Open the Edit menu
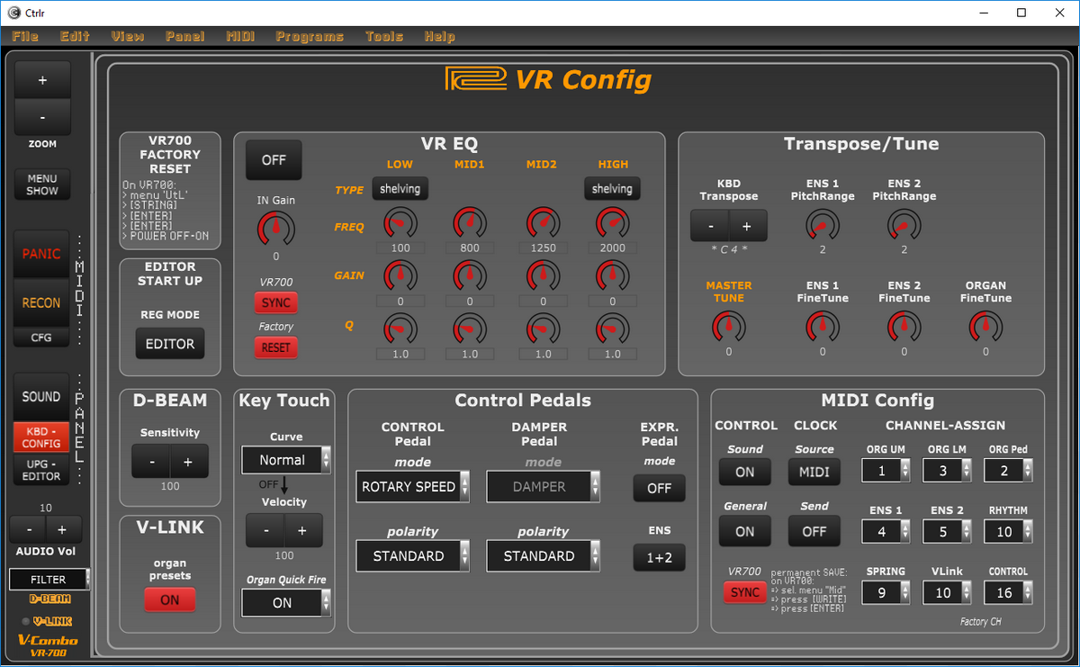The image size is (1080, 667). tap(75, 36)
